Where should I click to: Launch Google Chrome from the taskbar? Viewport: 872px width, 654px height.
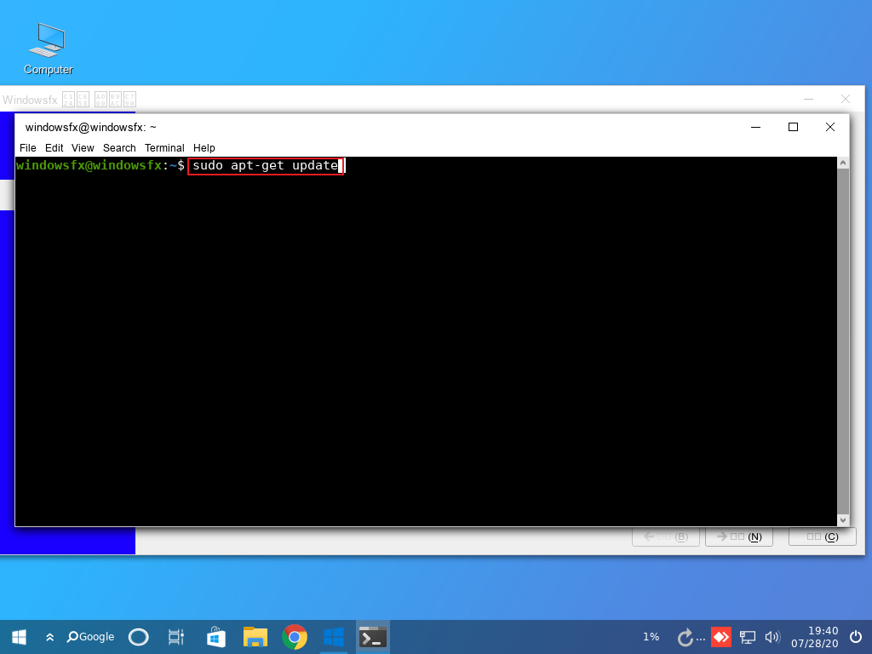[295, 637]
